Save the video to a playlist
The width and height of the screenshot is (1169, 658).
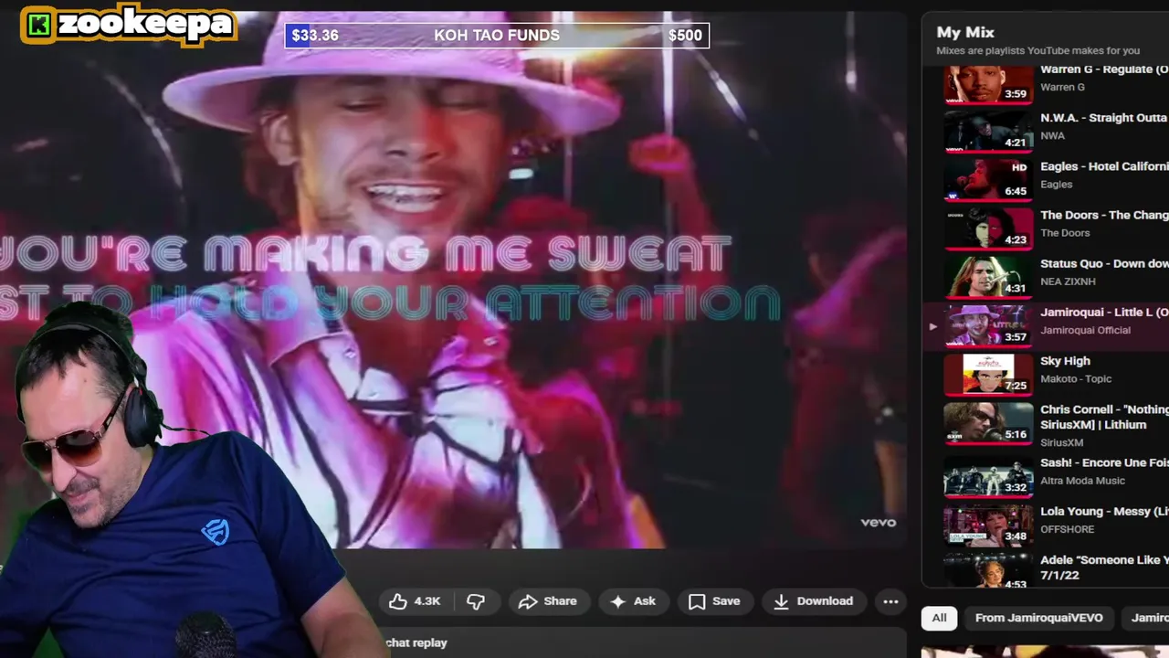coord(714,601)
